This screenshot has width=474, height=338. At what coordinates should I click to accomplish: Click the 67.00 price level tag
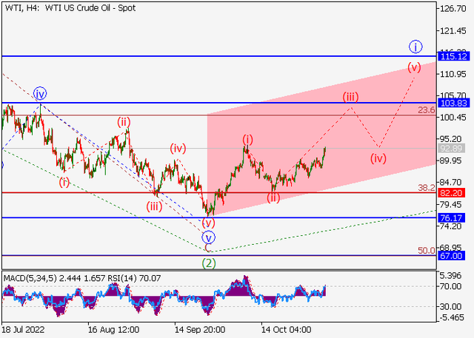coord(451,256)
